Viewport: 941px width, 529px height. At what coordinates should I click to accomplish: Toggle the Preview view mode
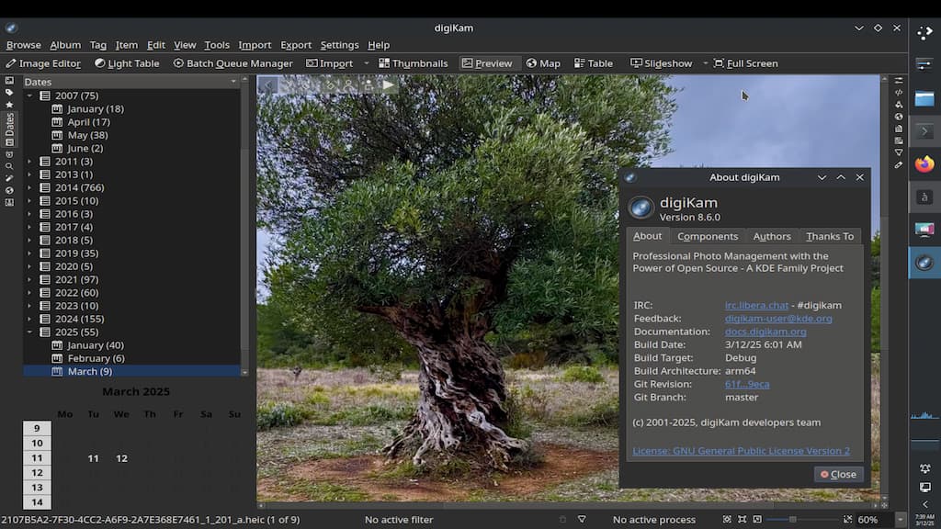[x=486, y=63]
